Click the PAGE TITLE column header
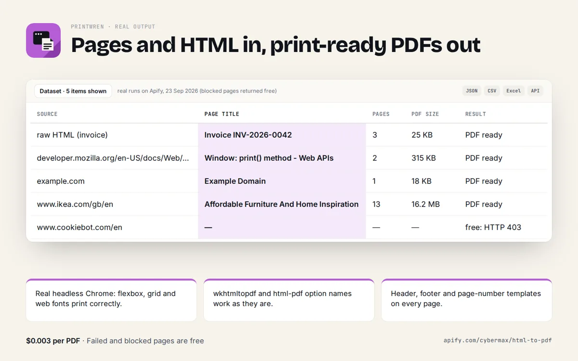The image size is (578, 361). click(222, 114)
